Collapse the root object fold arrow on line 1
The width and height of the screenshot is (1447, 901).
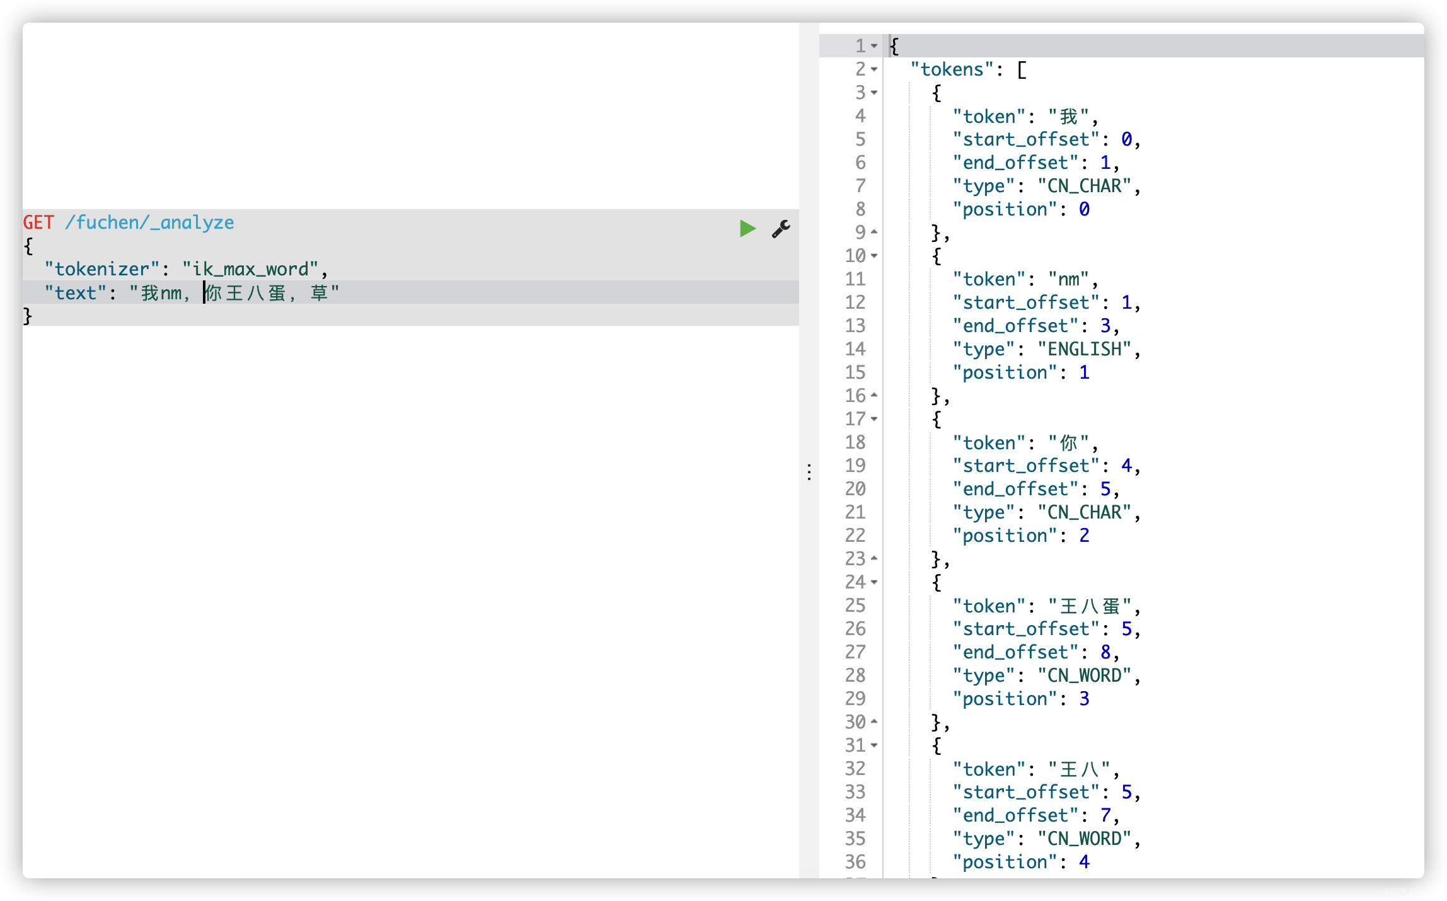pyautogui.click(x=874, y=46)
